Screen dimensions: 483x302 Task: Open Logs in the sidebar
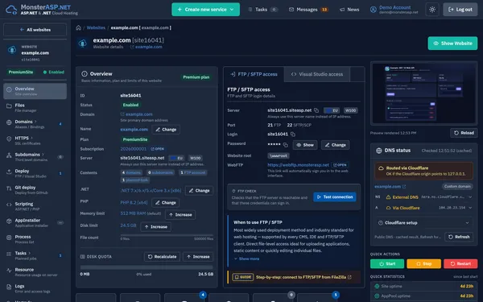(35, 288)
